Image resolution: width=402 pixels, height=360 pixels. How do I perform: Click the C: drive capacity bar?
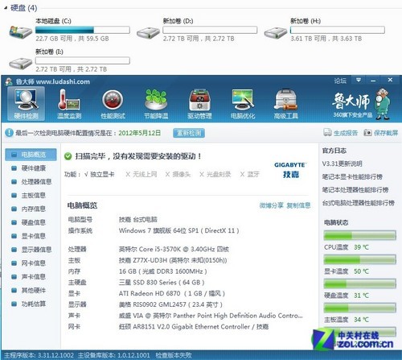(x=83, y=30)
